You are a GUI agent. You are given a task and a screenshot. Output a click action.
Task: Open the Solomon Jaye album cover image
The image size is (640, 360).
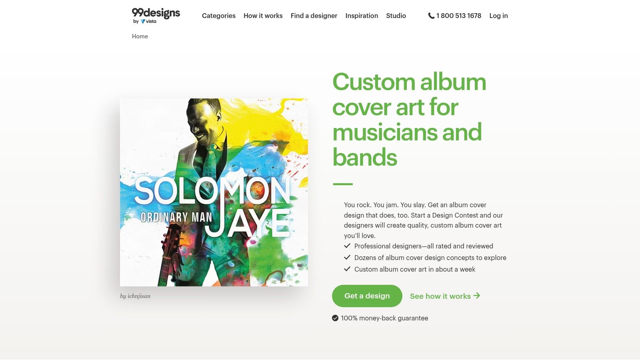214,192
